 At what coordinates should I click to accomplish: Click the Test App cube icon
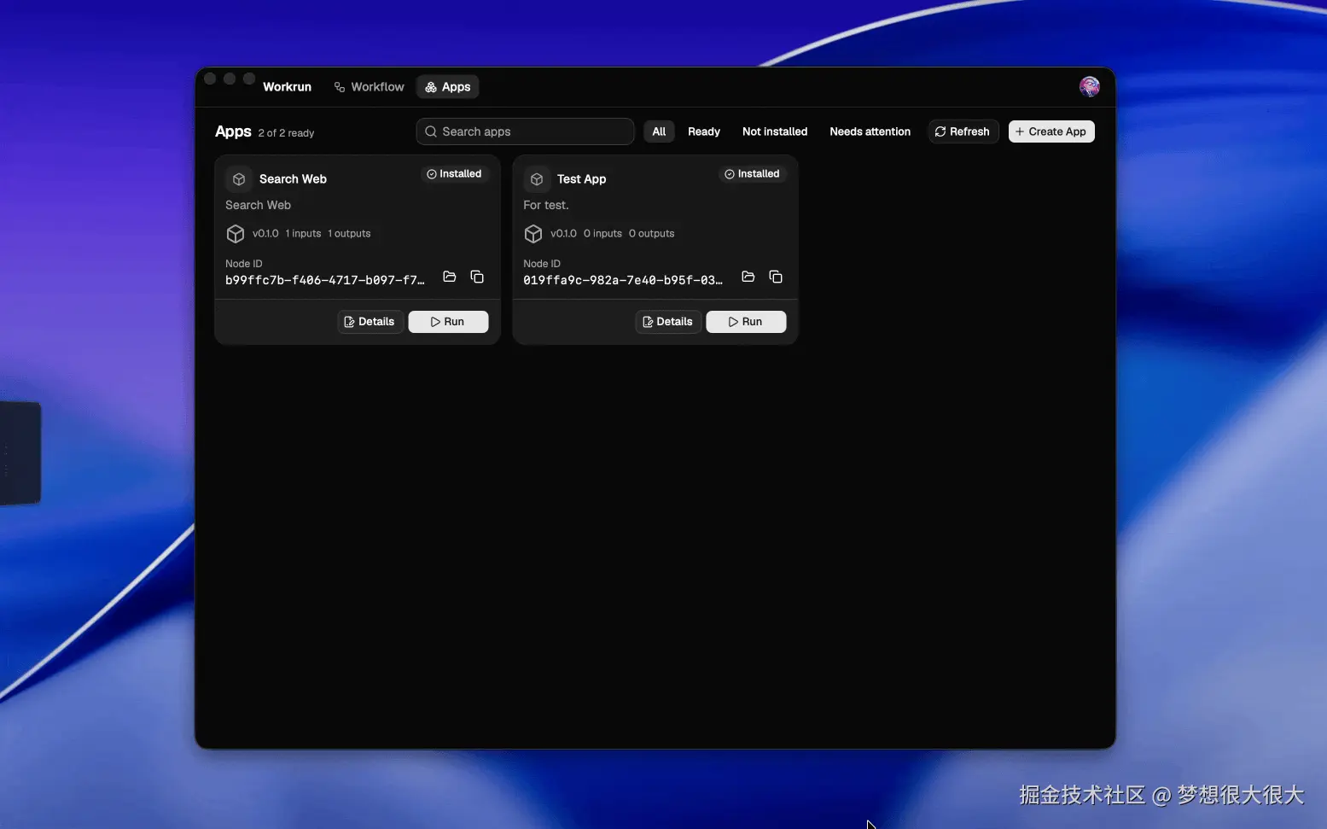(x=537, y=179)
